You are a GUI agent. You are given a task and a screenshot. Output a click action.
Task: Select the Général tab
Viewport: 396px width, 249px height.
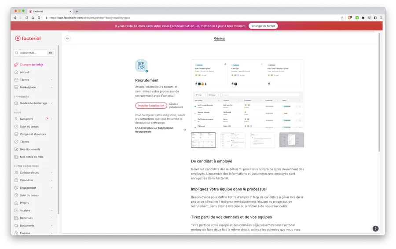click(220, 38)
